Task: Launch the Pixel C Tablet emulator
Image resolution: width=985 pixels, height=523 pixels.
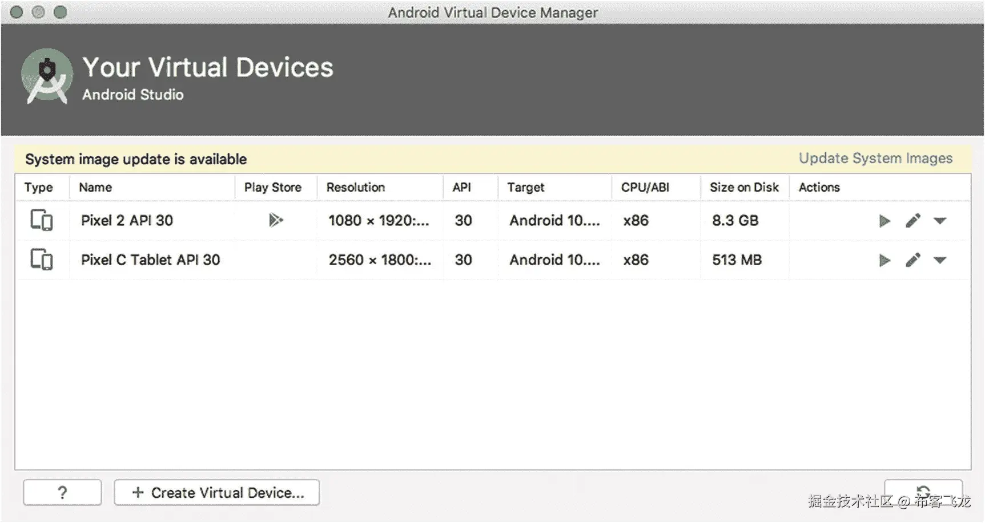Action: tap(884, 261)
